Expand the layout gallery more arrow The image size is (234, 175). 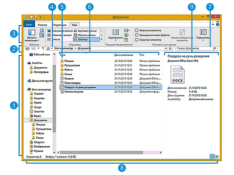pos(101,39)
